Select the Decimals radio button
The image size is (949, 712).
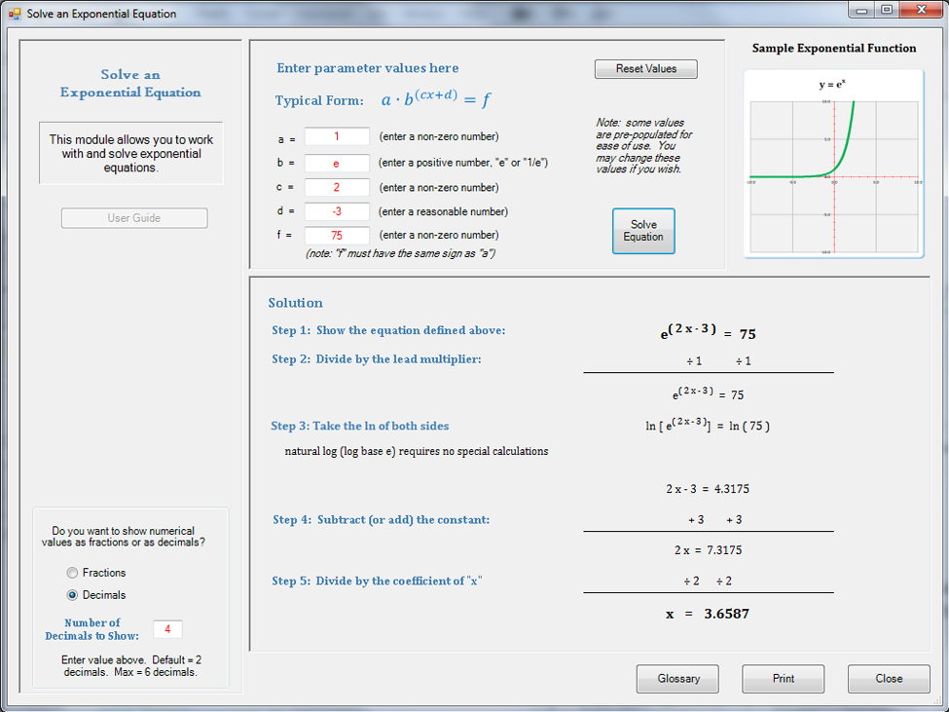click(x=72, y=595)
